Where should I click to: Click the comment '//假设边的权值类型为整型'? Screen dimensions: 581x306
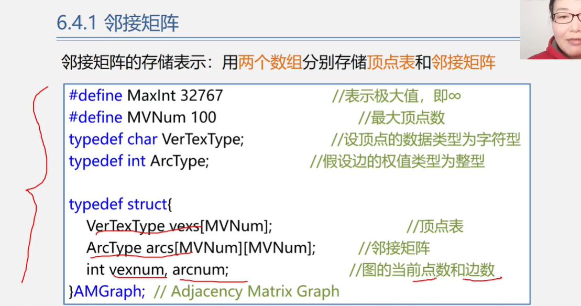click(397, 161)
